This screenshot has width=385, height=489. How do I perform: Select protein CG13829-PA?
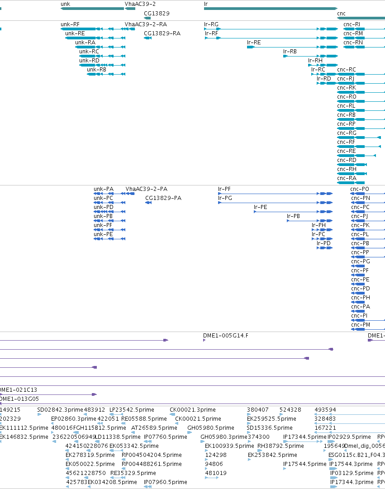coord(163,198)
